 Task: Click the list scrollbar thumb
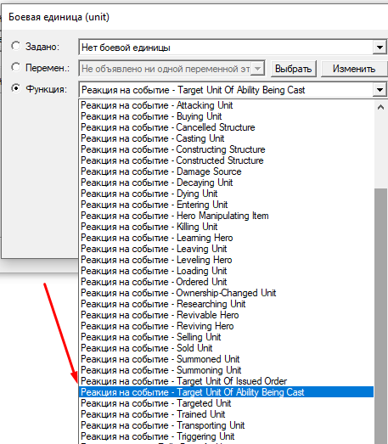coord(380,316)
